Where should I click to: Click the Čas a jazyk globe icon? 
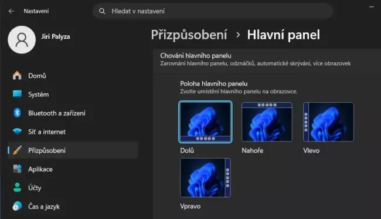[x=17, y=206]
